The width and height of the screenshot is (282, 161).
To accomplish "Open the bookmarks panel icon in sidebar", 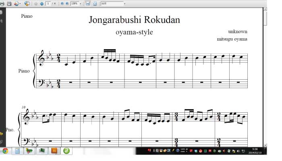I will [1, 21].
